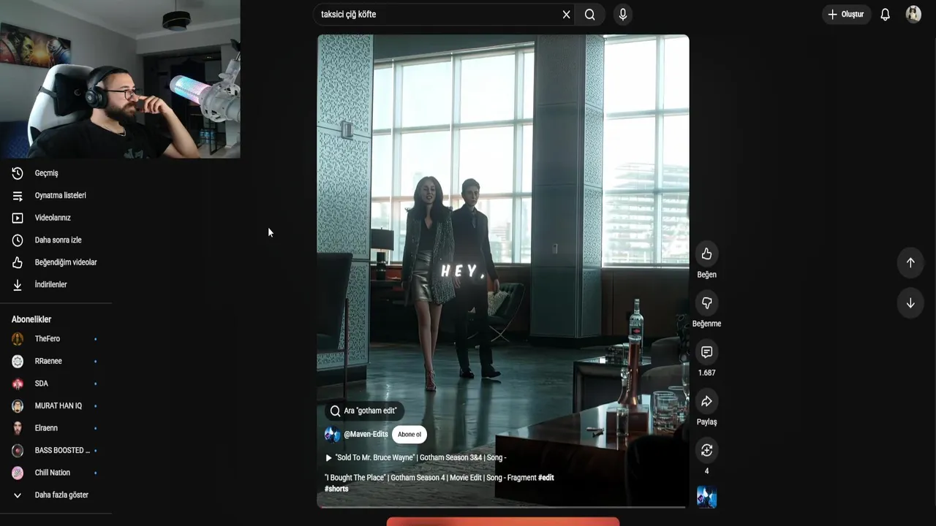This screenshot has width=936, height=526.
Task: Share the short via Paylaş icon
Action: click(706, 401)
